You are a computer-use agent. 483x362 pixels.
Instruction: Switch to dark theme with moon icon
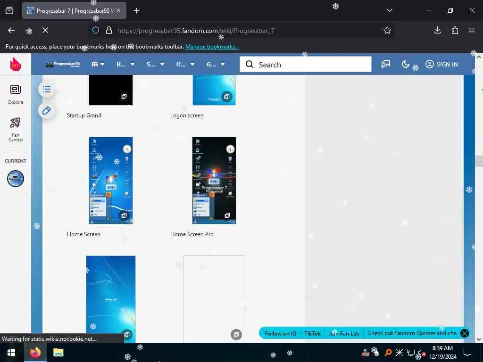tap(405, 64)
